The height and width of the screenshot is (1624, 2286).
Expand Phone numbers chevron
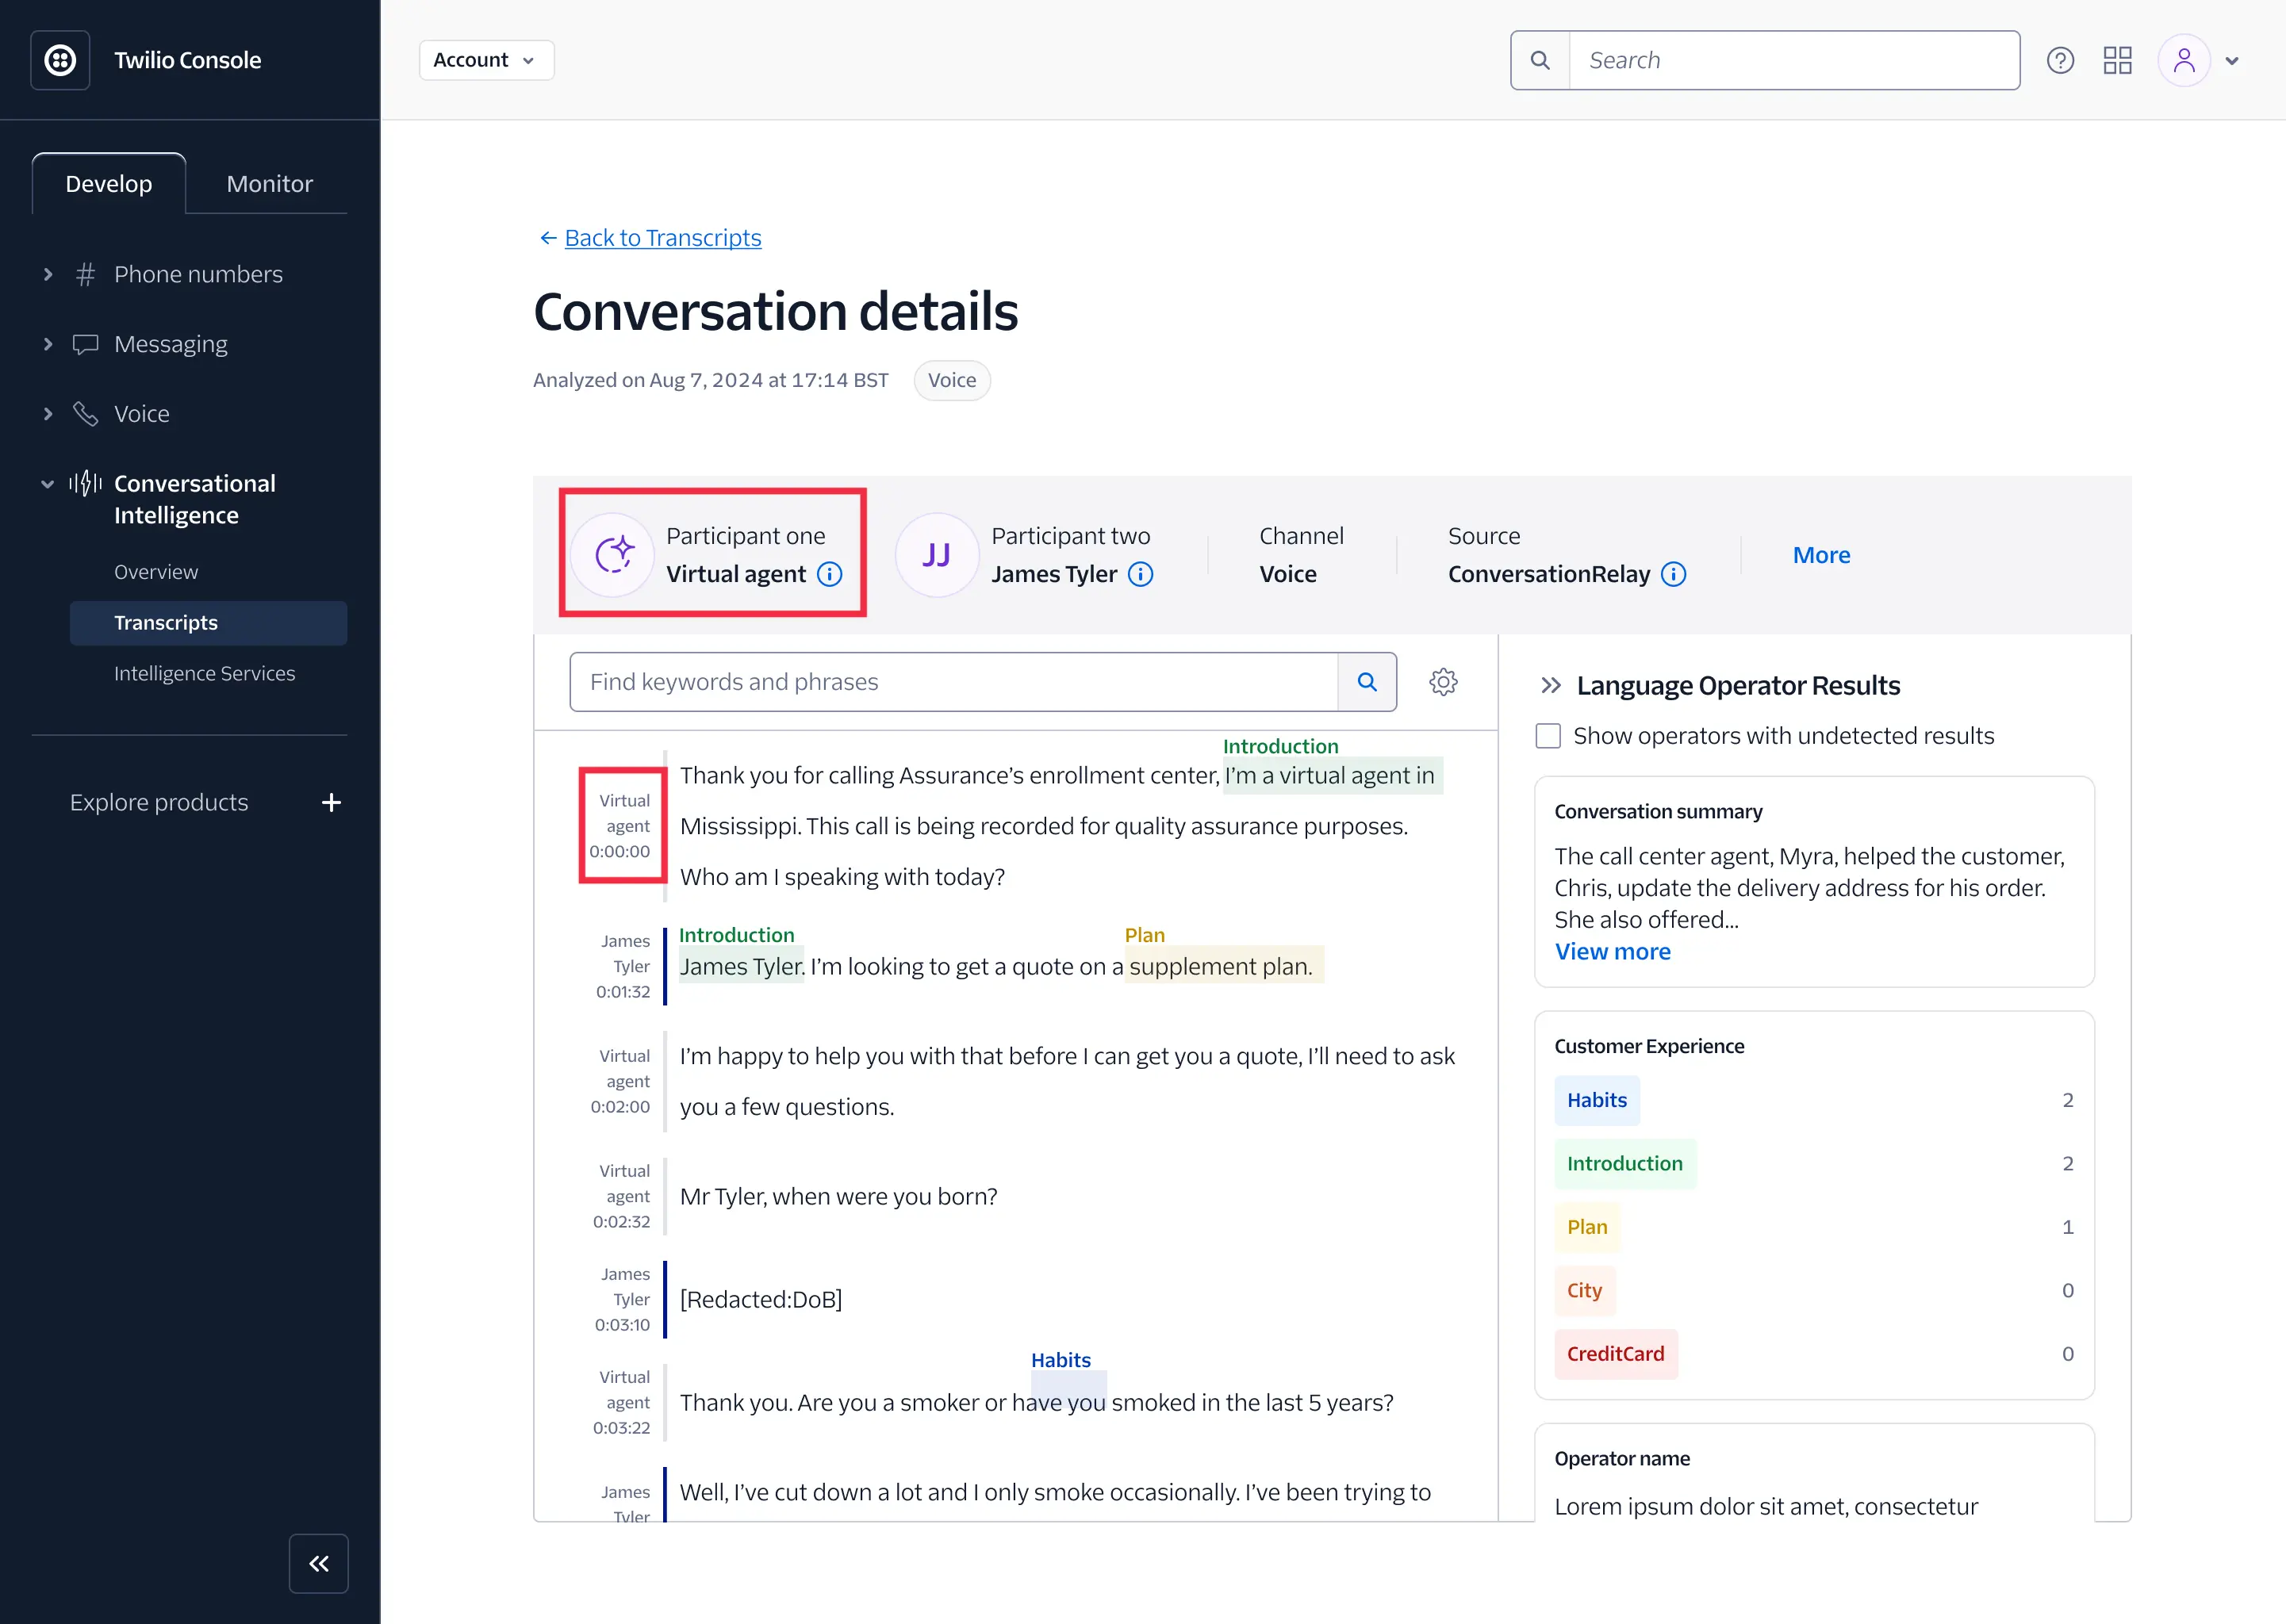tap(47, 274)
